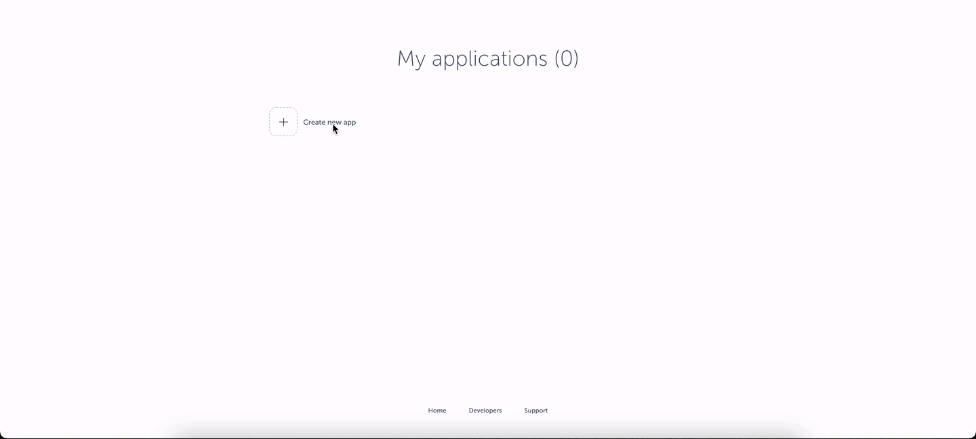Click Home in the footer navigation
The height and width of the screenshot is (439, 976).
click(437, 410)
